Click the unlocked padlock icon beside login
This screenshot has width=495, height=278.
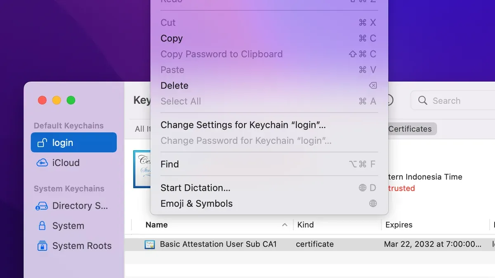[x=42, y=143]
